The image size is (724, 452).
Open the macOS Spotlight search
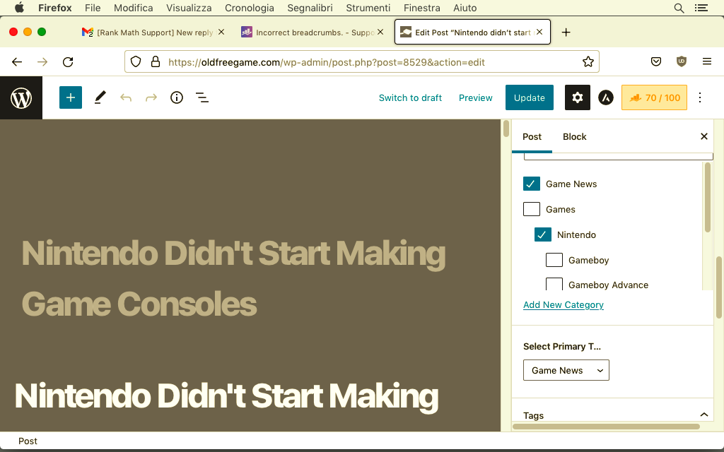tap(679, 8)
